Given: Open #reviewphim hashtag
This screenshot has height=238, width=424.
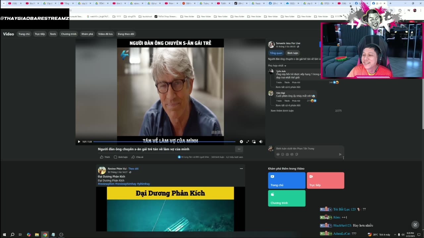Looking at the screenshot, I should [x=106, y=184].
